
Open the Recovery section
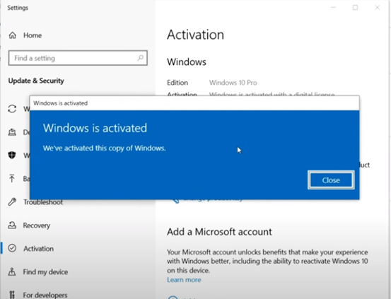(36, 225)
